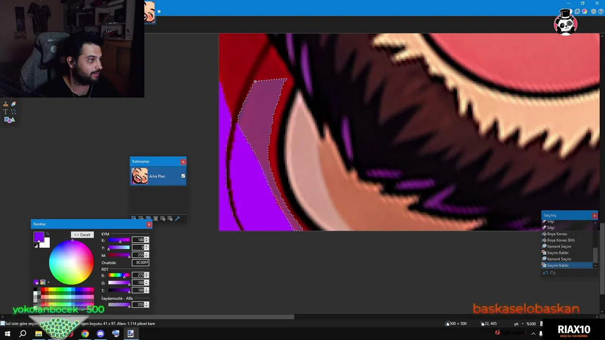Open File Explorer from taskbar
The height and width of the screenshot is (340, 605).
tap(39, 334)
